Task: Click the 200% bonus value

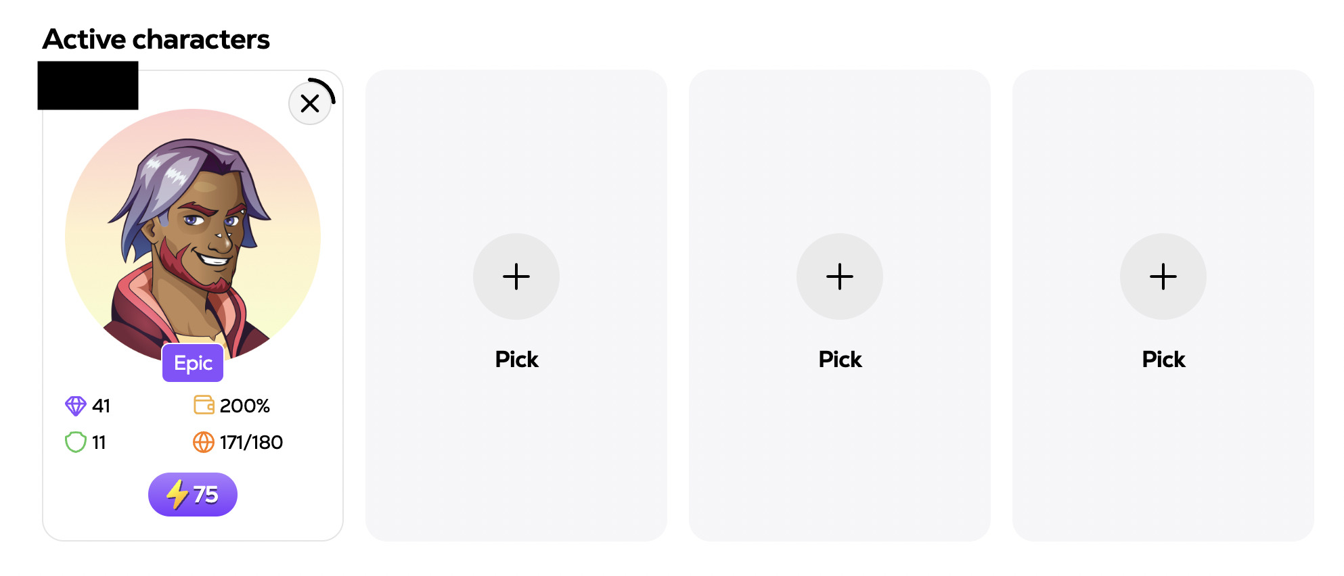Action: coord(244,406)
